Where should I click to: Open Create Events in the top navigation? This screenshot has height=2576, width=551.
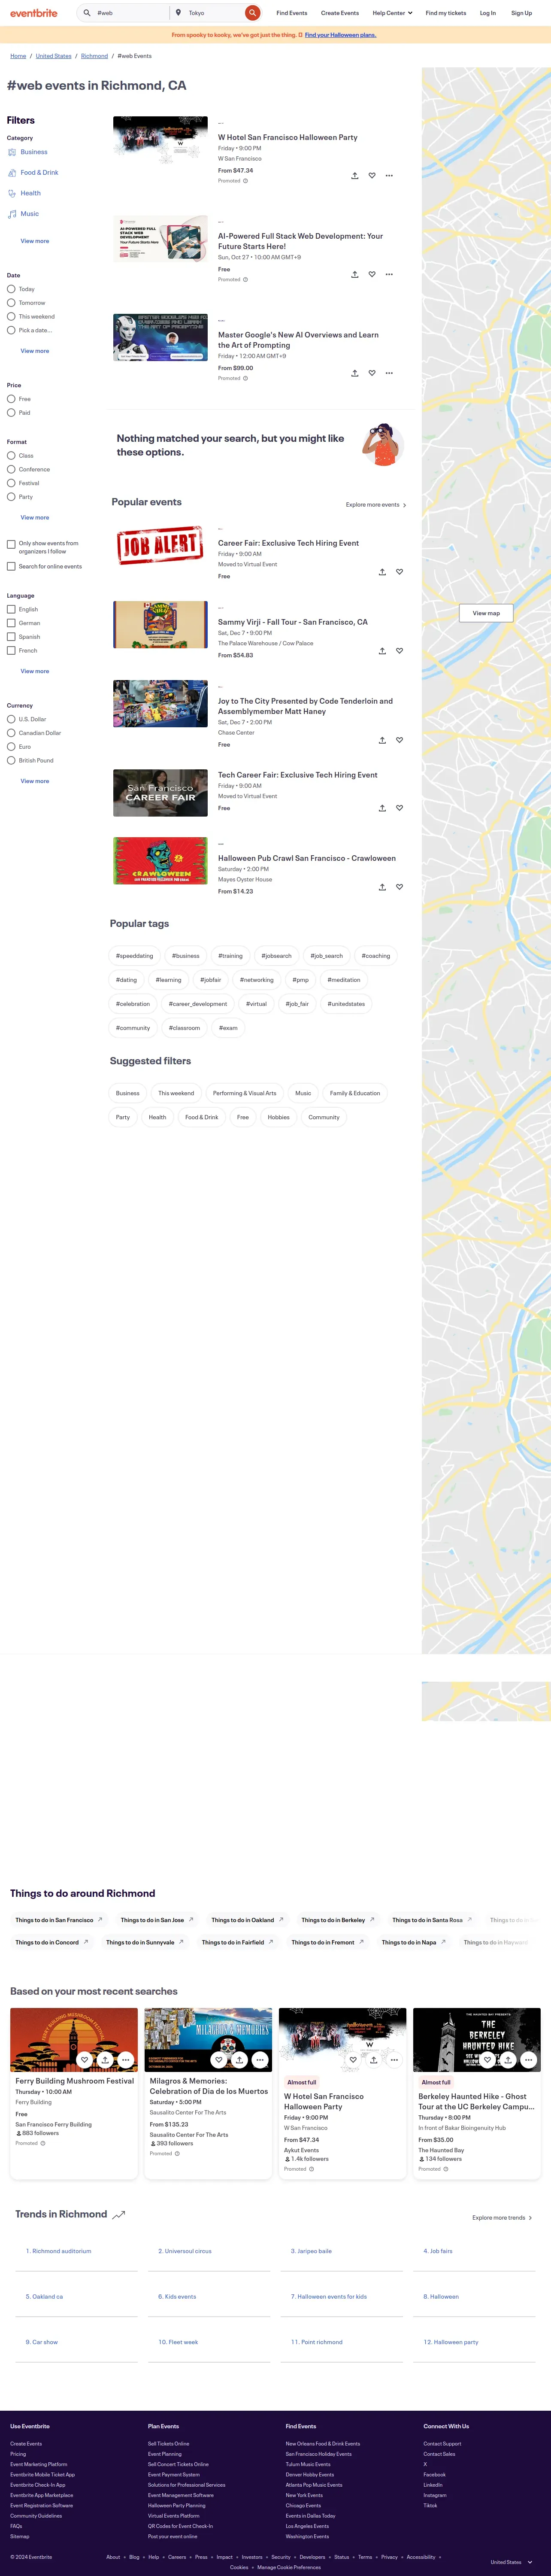pyautogui.click(x=340, y=13)
